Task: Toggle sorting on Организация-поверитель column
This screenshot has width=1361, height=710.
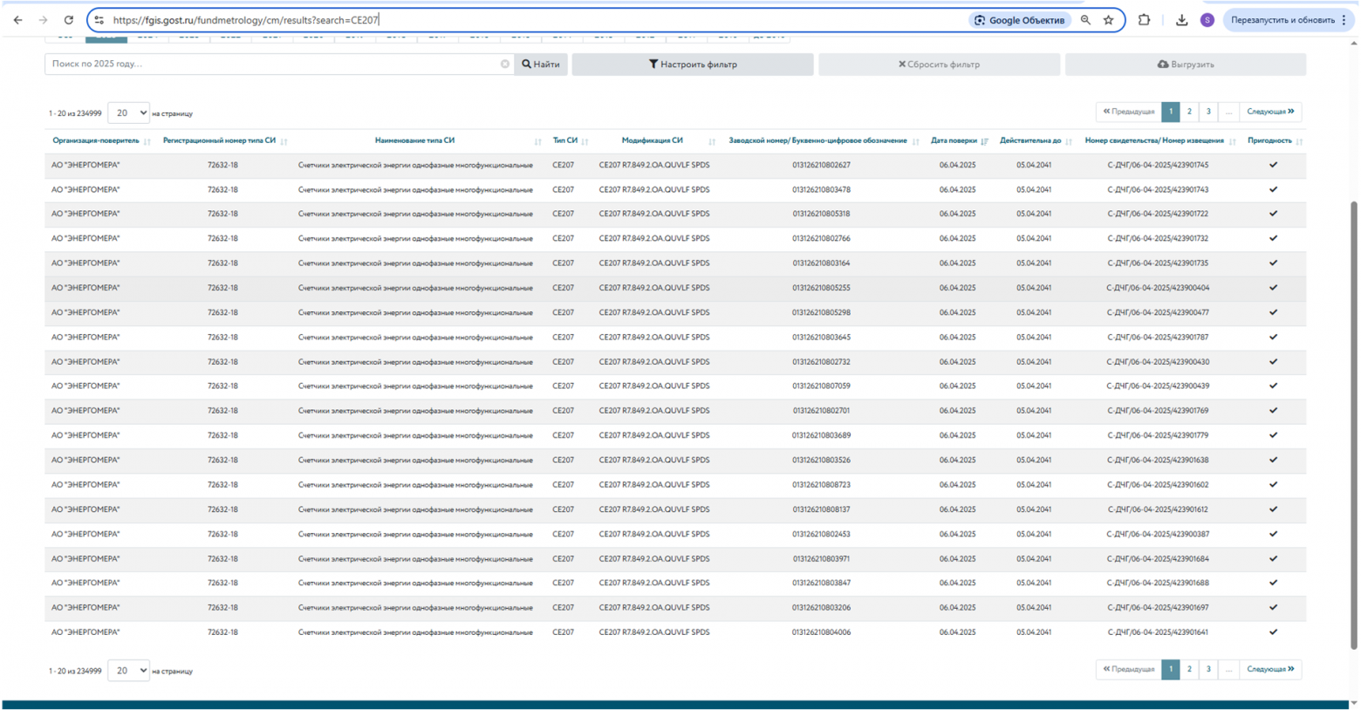Action: tap(147, 141)
